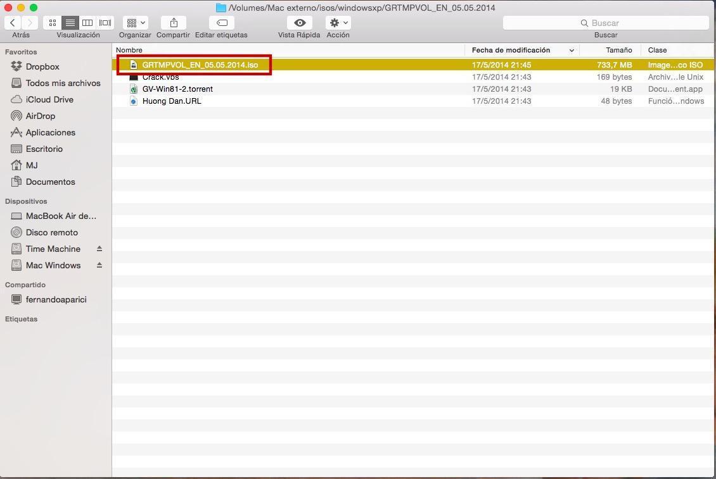Switch to column view mode
The height and width of the screenshot is (479, 716).
tap(87, 23)
